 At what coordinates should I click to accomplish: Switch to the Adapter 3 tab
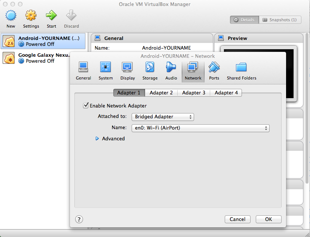[x=194, y=93]
